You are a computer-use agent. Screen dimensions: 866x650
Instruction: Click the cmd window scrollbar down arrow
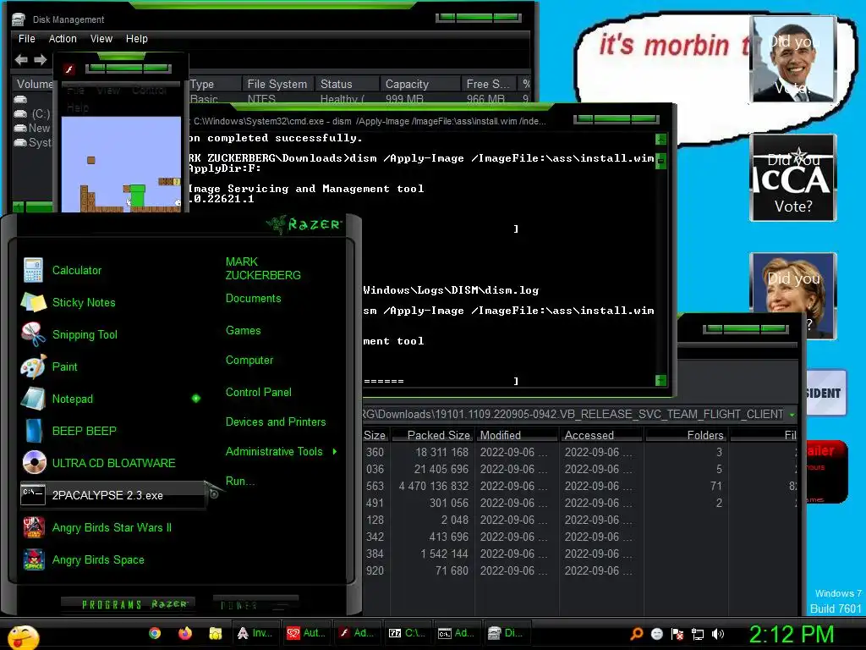[x=660, y=380]
